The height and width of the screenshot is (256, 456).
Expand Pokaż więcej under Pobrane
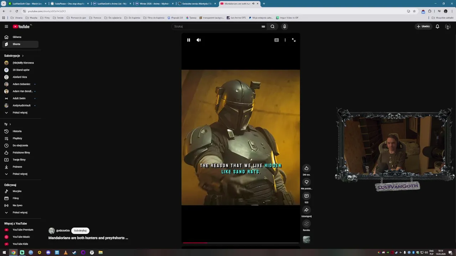point(20,174)
